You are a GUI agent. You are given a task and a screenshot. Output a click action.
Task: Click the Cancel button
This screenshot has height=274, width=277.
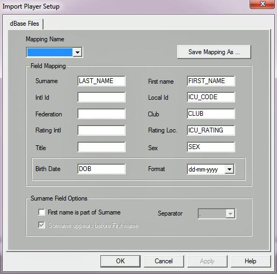tap(164, 261)
